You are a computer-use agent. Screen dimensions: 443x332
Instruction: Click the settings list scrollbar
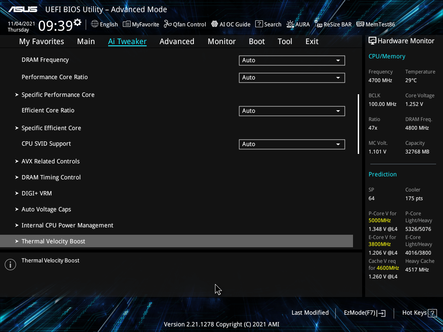click(359, 124)
